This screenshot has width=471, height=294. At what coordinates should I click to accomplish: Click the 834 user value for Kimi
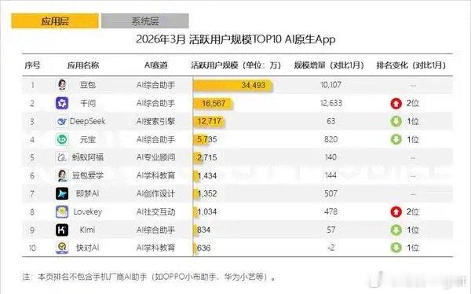[203, 230]
